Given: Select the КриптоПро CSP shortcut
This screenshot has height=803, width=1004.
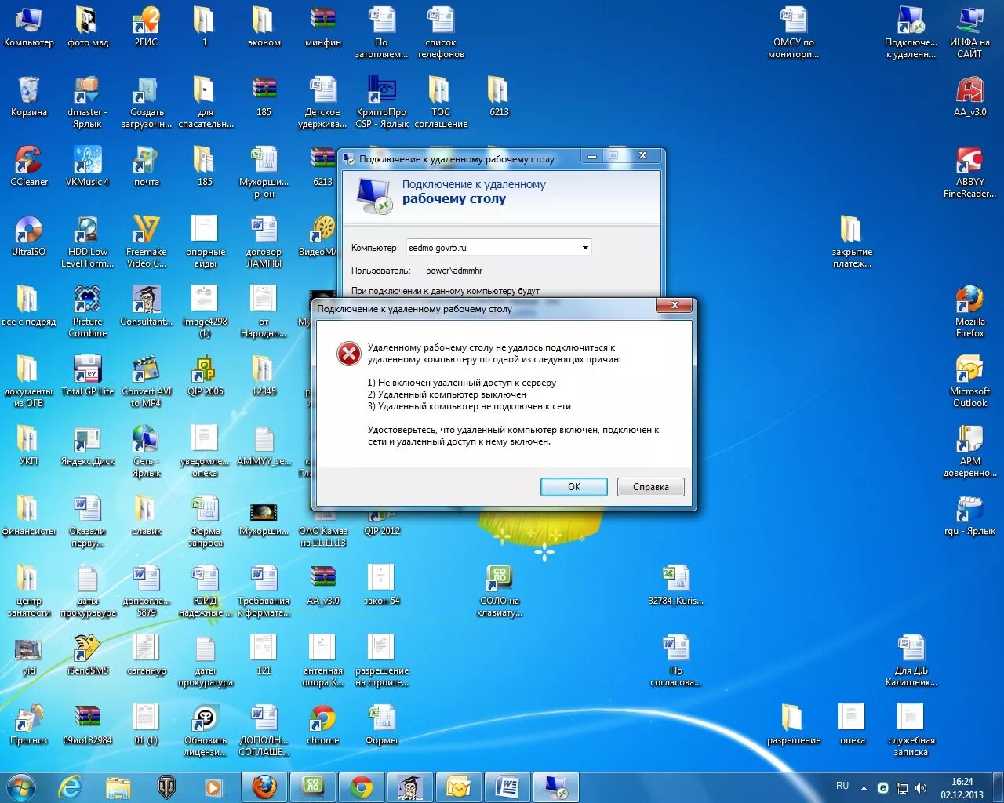Looking at the screenshot, I should click(x=382, y=102).
